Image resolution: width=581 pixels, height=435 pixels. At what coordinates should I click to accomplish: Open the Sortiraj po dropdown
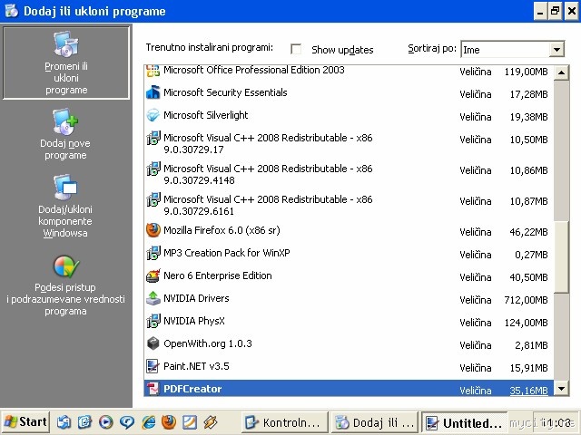(556, 49)
